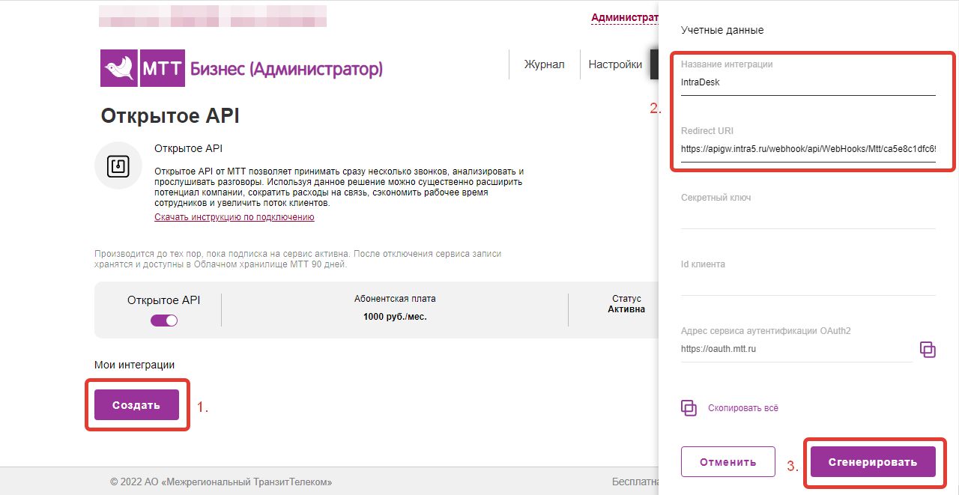Image resolution: width=959 pixels, height=495 pixels.
Task: Click the © 2022 АО «Межрегиональный ТранзитТелеком» footer text
Action: coord(221,482)
